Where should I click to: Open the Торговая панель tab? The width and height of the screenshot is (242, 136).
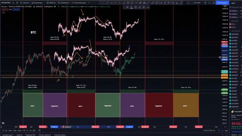[60, 135]
